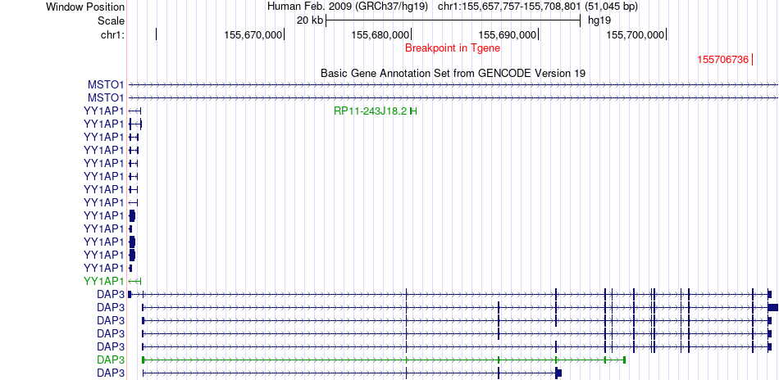Click the green RP11-243J18.2 gene label
Screen dimensions: 779x380
click(370, 111)
